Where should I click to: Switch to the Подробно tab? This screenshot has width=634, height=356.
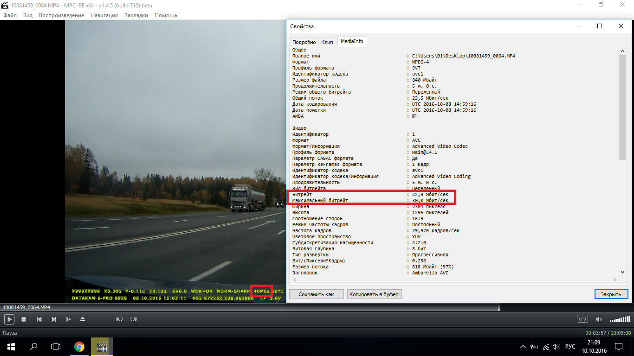(304, 42)
